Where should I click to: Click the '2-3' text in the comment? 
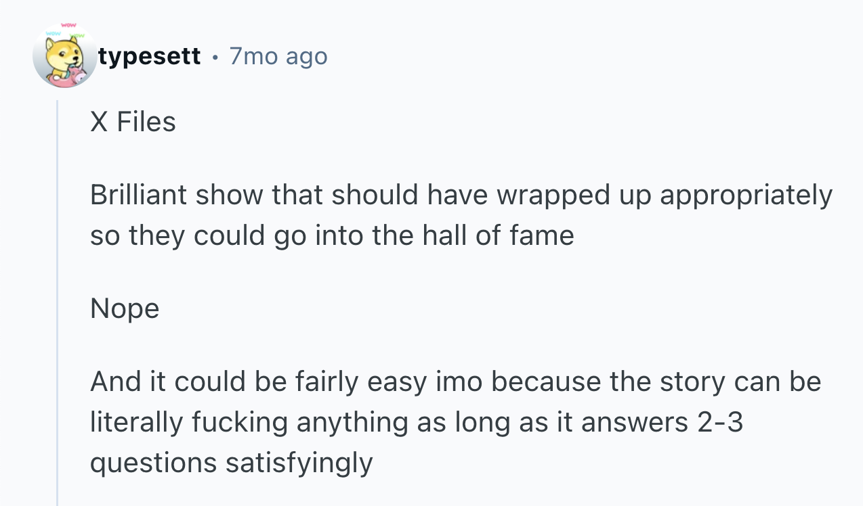[719, 423]
